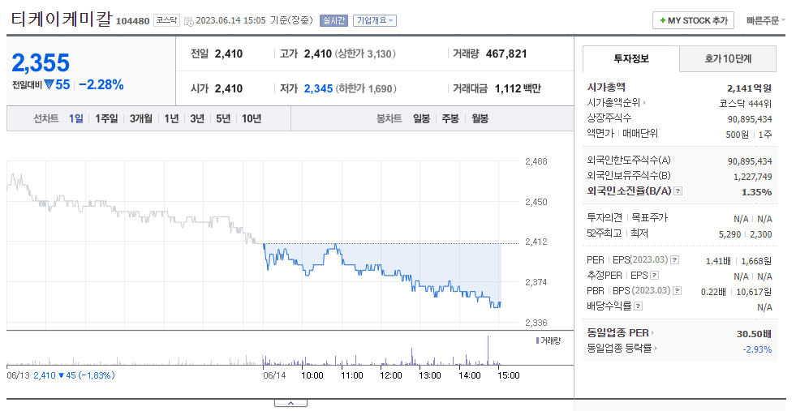Click the arrow beside 동일업종 PER
Viewport: 796px width, 411px height.
[652, 333]
